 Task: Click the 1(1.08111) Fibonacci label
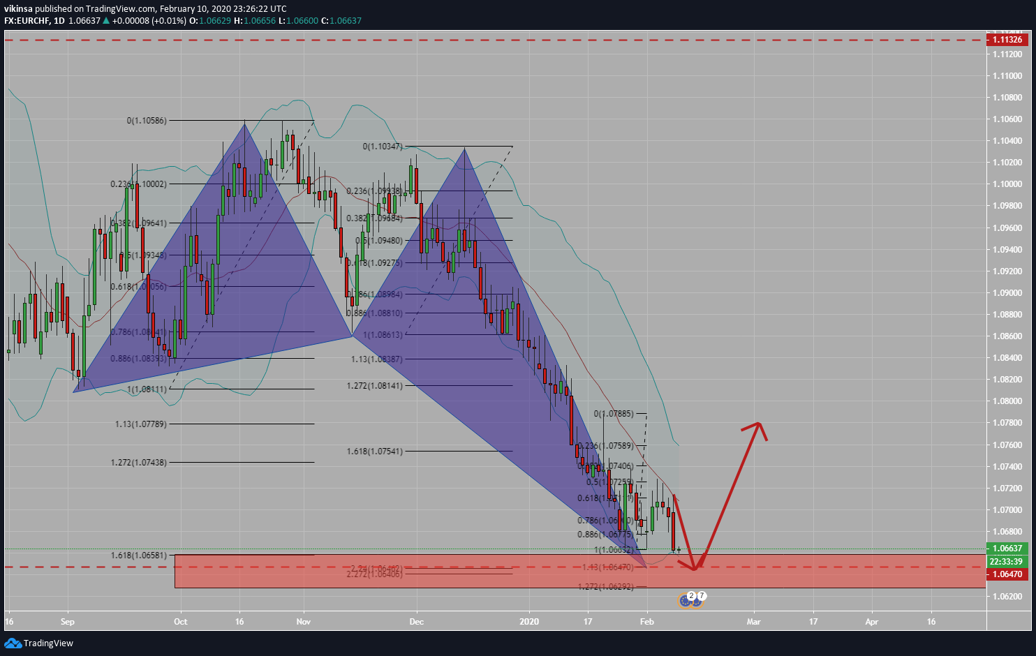point(147,389)
